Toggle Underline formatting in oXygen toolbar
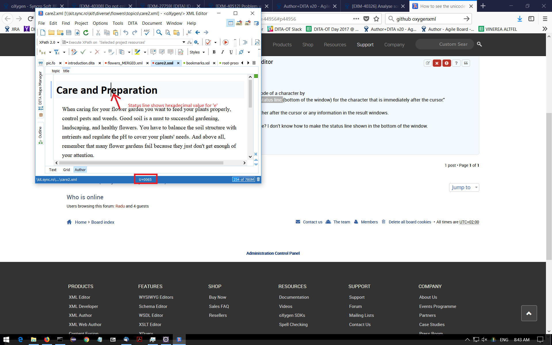 pyautogui.click(x=231, y=52)
